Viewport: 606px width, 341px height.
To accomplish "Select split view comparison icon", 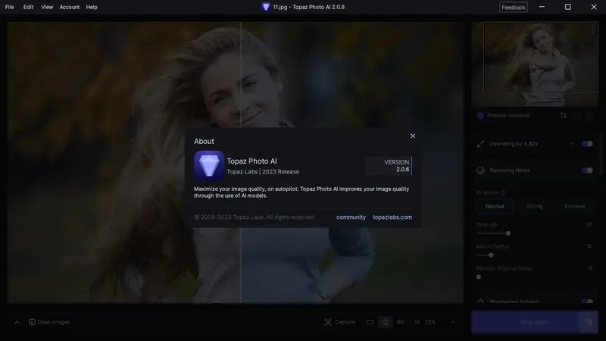I will (386, 322).
